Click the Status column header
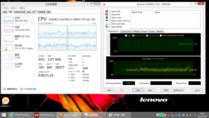The image size is (209, 118). click(x=176, y=12)
